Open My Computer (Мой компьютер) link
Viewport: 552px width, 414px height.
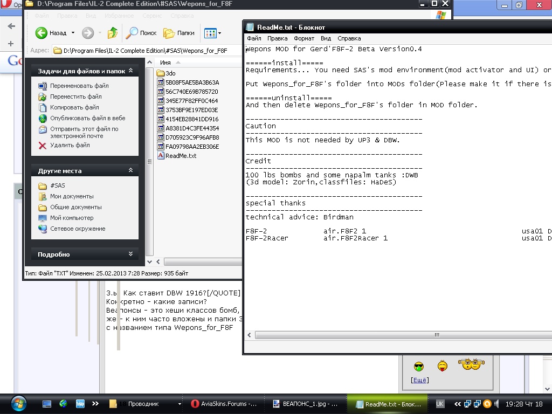pyautogui.click(x=71, y=218)
